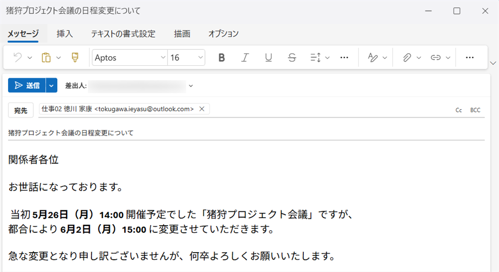Screen dimensions: 499x272
Task: Toggle strikethrough formatting
Action: (292, 58)
